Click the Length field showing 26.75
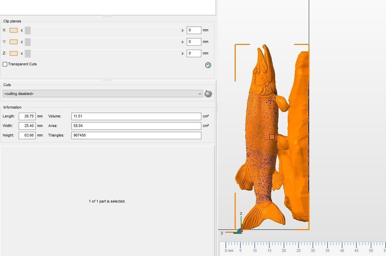The image size is (386, 256). coord(27,116)
